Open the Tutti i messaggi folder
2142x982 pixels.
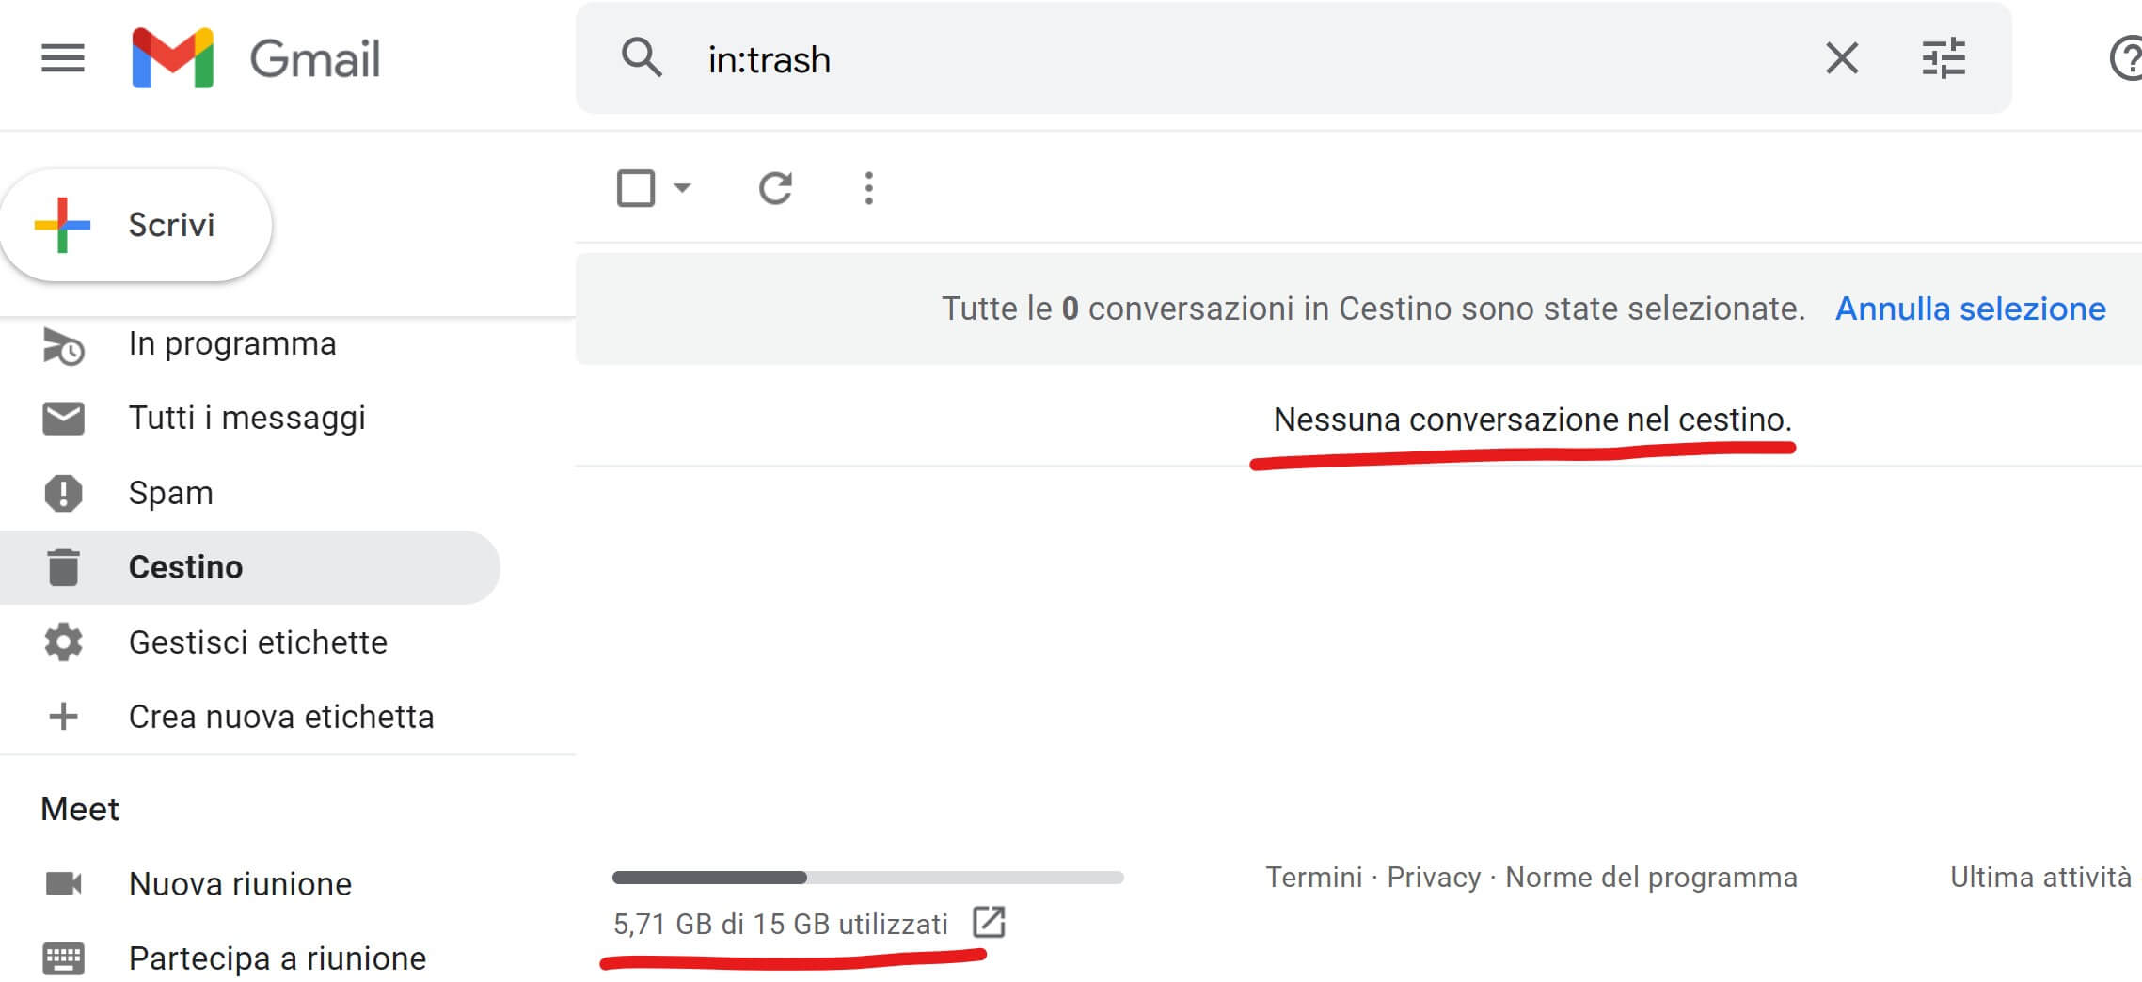[246, 418]
